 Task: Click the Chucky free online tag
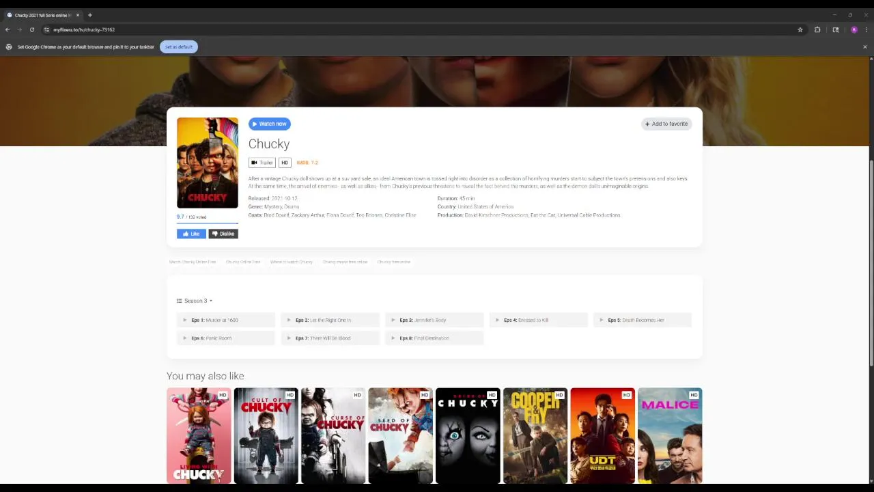pyautogui.click(x=394, y=262)
